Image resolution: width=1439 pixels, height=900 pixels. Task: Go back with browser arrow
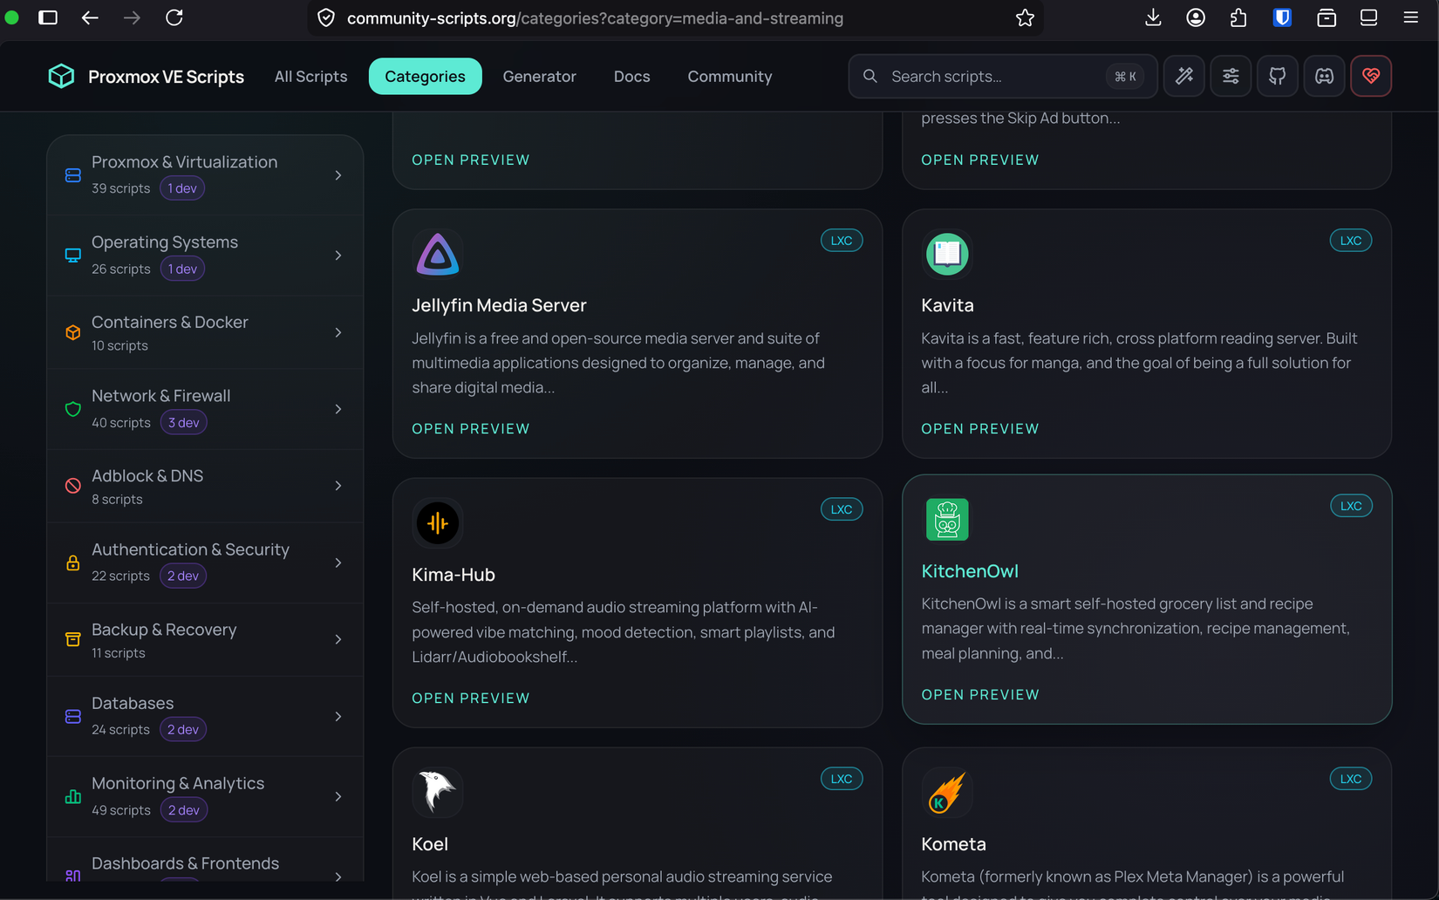pyautogui.click(x=90, y=17)
